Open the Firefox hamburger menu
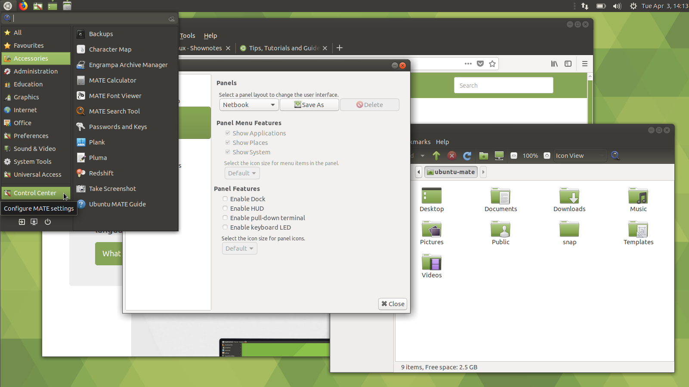 click(x=584, y=64)
